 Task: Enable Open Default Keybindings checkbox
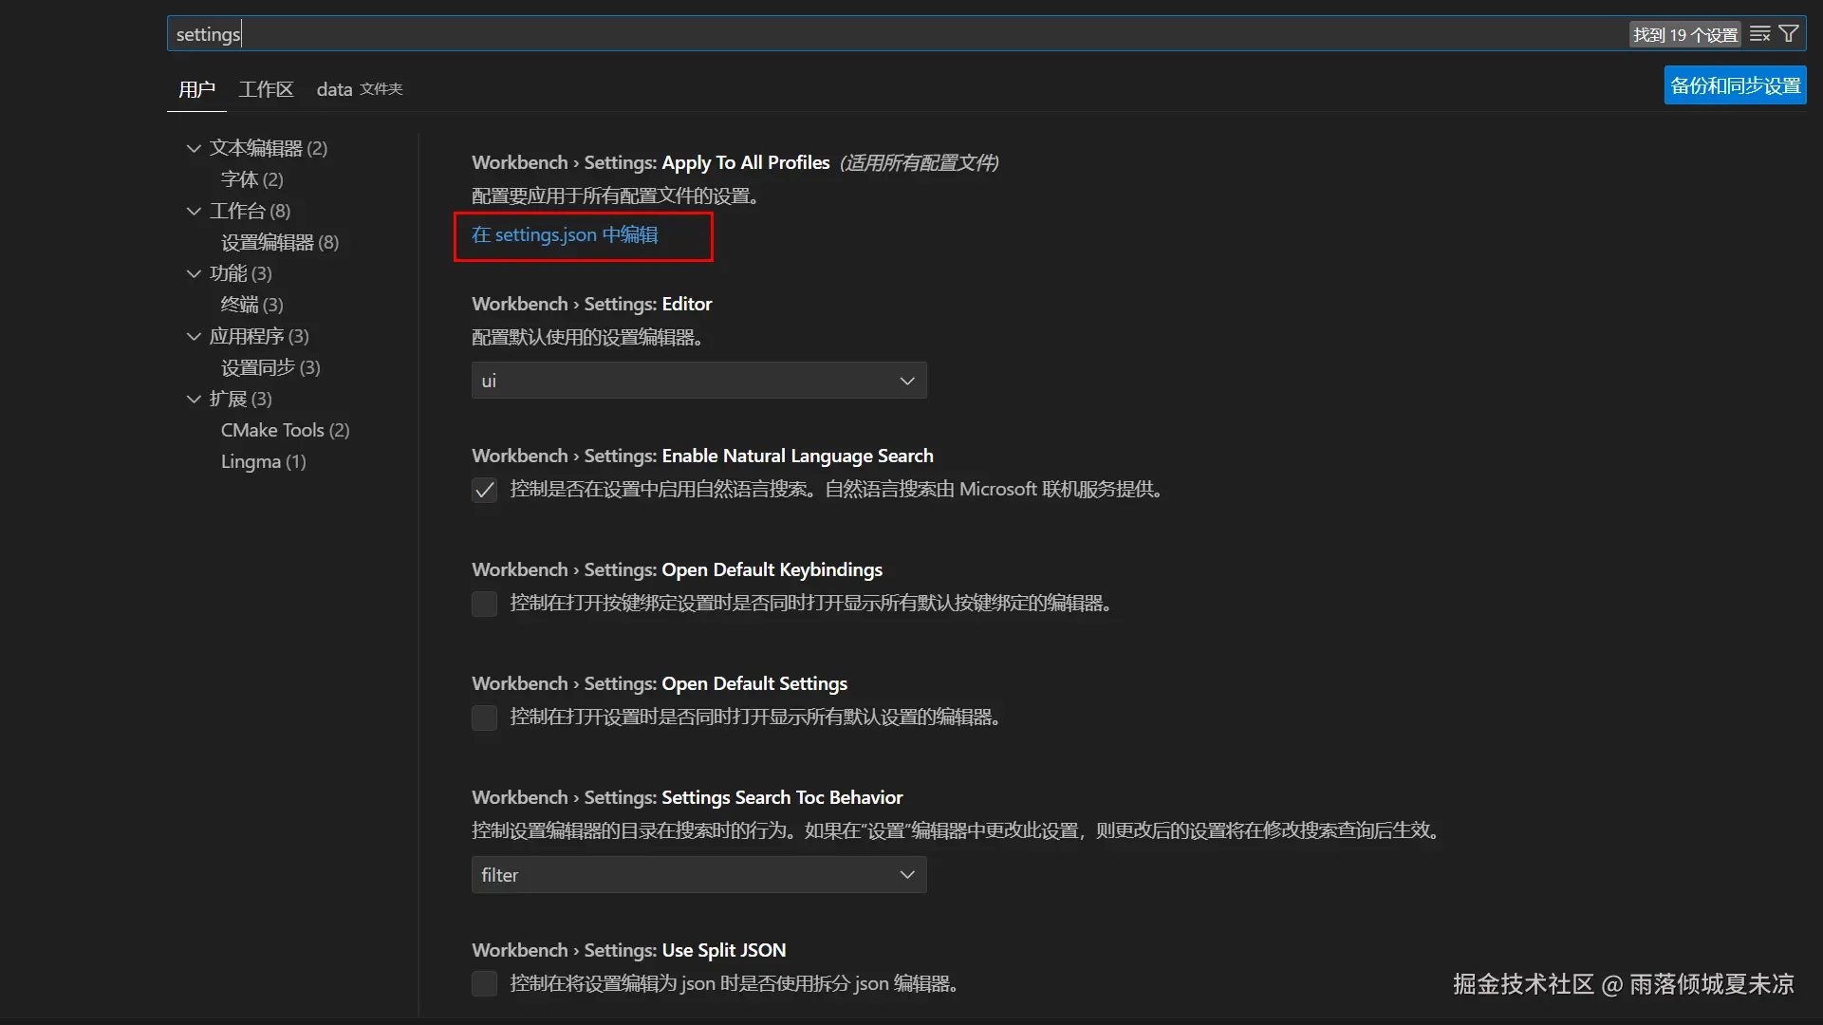[x=484, y=604]
